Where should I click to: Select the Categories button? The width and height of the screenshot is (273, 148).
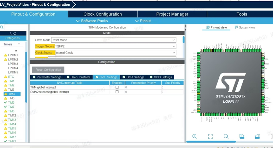point(13,38)
